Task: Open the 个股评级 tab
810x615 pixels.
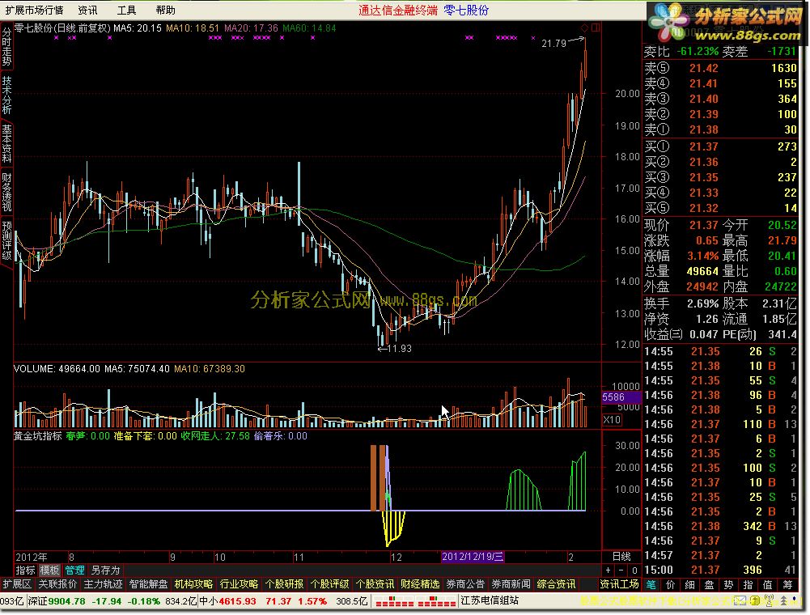Action: click(329, 584)
